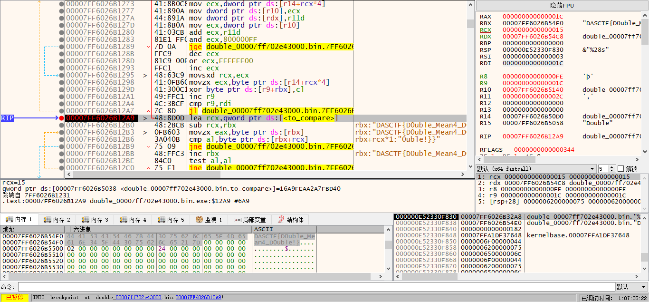The height and width of the screenshot is (302, 649).
Task: Open the 监视 1 watch tab
Action: click(x=209, y=220)
